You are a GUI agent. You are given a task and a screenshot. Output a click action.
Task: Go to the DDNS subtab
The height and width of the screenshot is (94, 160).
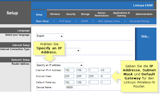click(84, 21)
